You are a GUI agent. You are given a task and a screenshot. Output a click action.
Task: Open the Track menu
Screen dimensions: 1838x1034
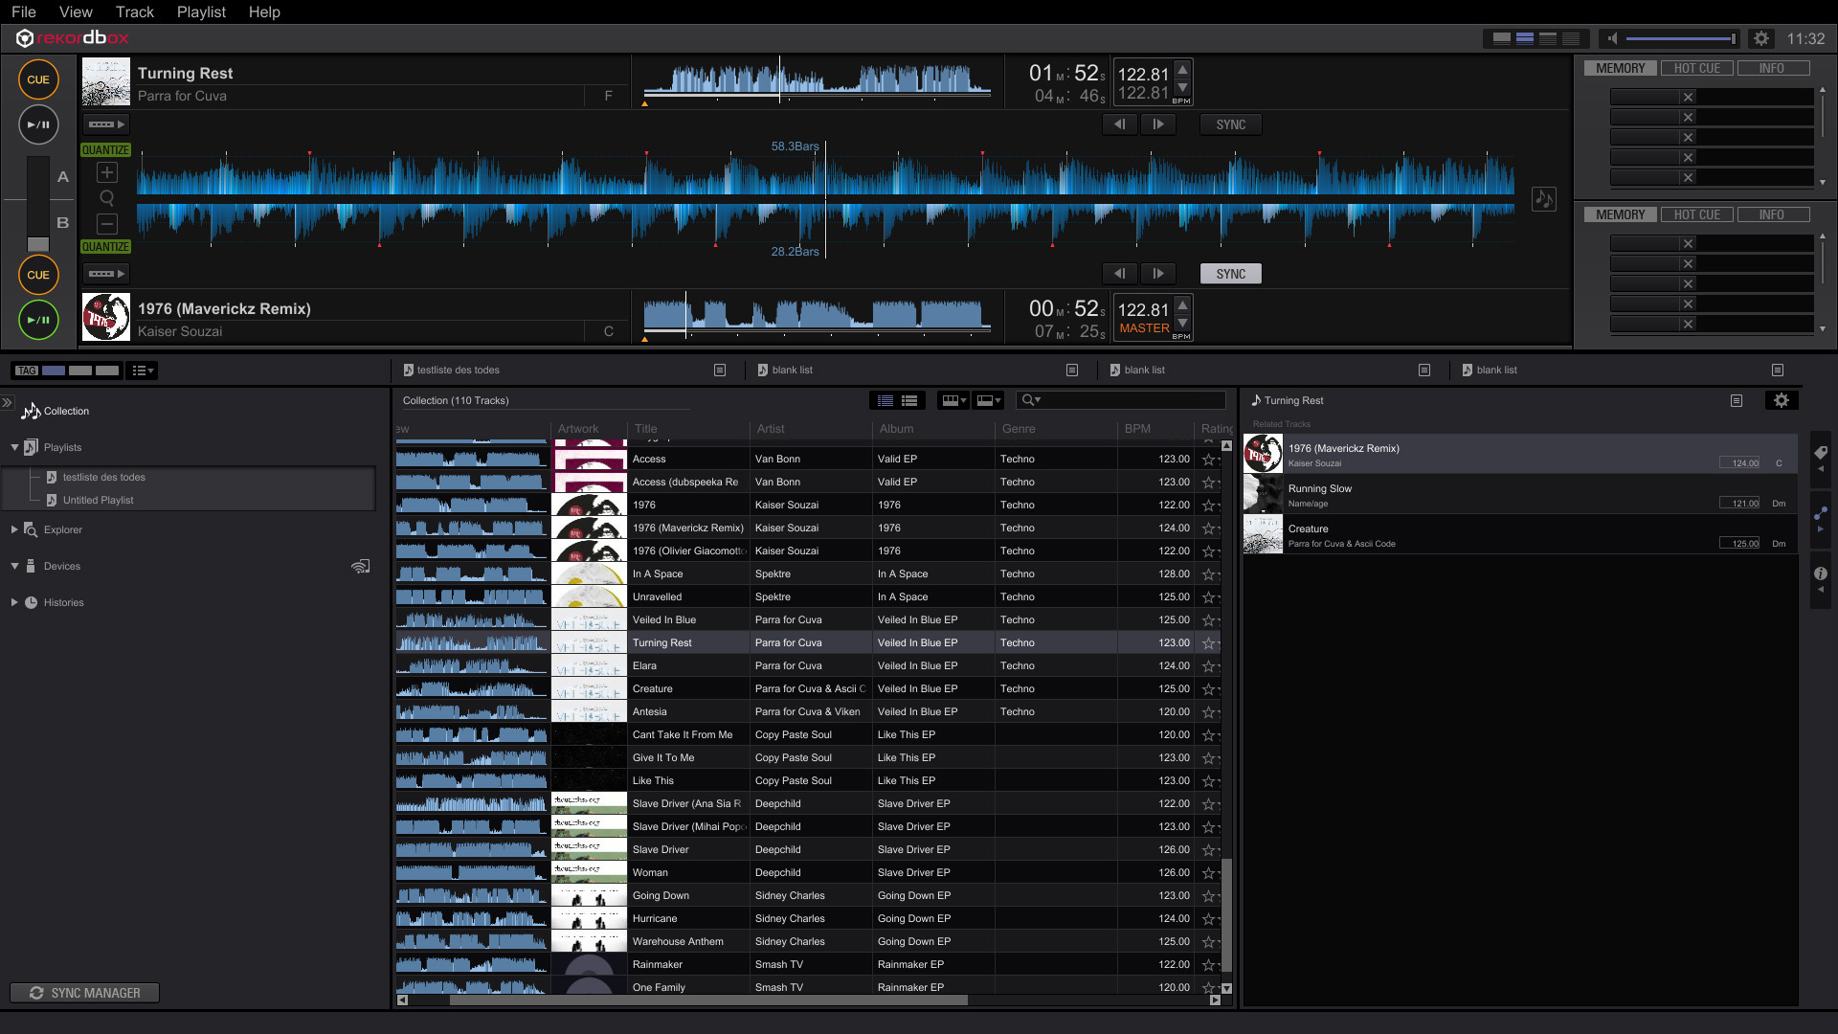point(134,11)
